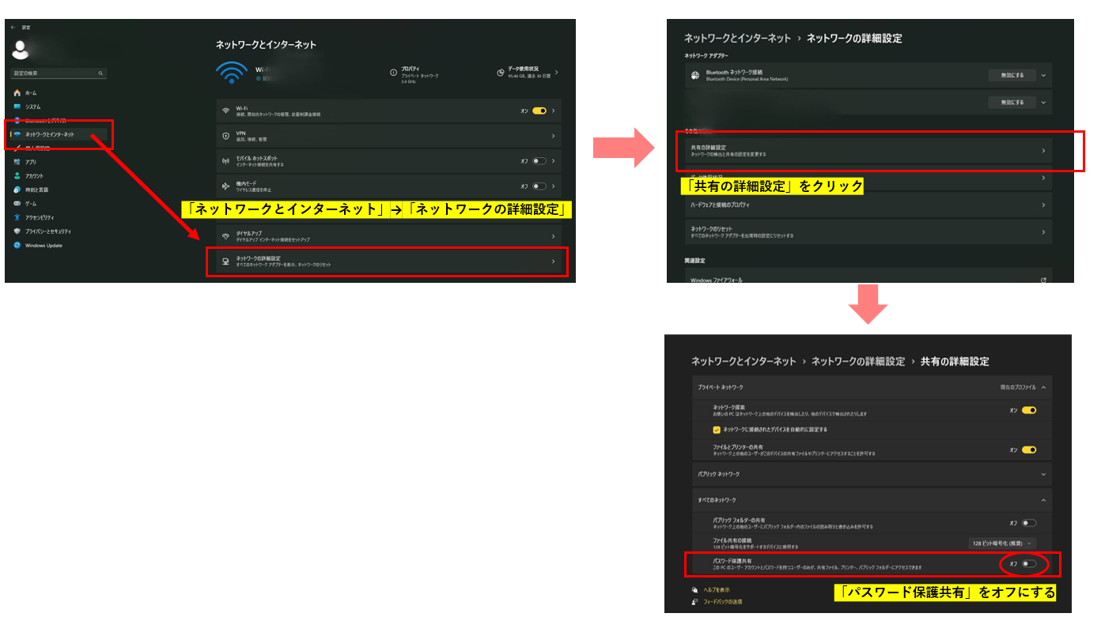Open the ネットワークのリセット row

pos(868,232)
